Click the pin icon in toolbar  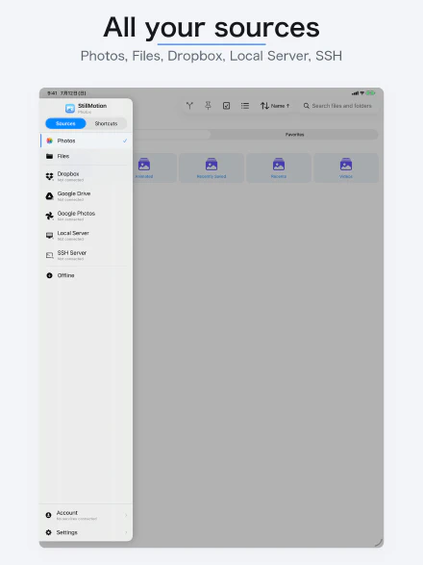pyautogui.click(x=208, y=106)
